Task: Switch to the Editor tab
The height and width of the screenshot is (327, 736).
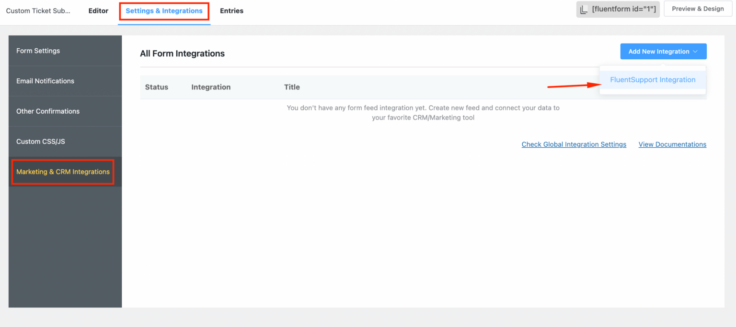Action: point(98,11)
